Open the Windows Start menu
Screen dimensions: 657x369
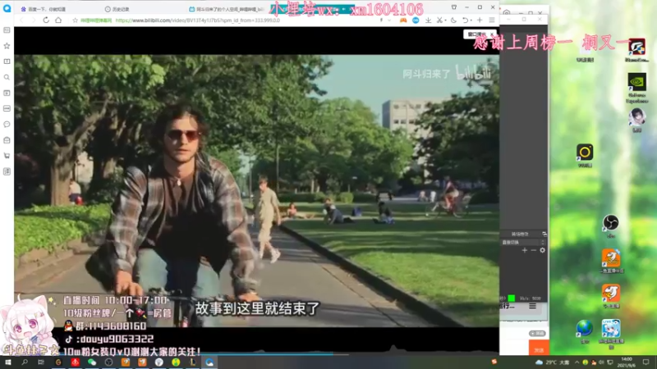[x=7, y=362]
